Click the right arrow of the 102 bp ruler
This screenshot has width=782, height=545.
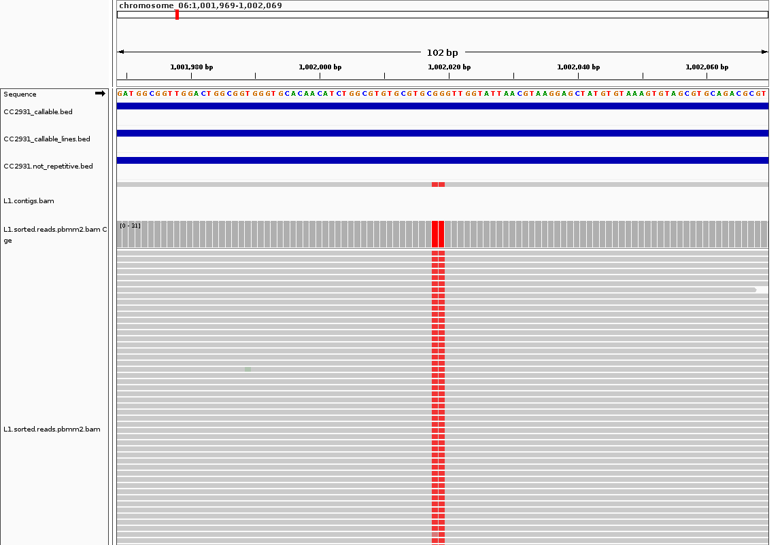(x=764, y=51)
